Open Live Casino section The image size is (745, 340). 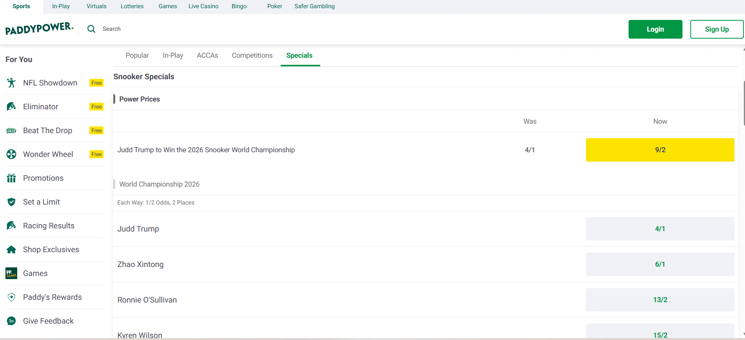204,6
